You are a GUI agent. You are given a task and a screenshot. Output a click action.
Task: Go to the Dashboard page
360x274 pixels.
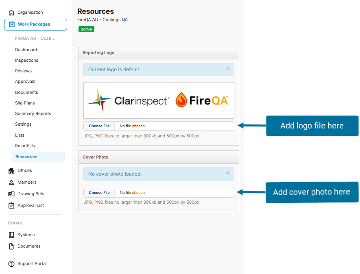[x=26, y=50]
